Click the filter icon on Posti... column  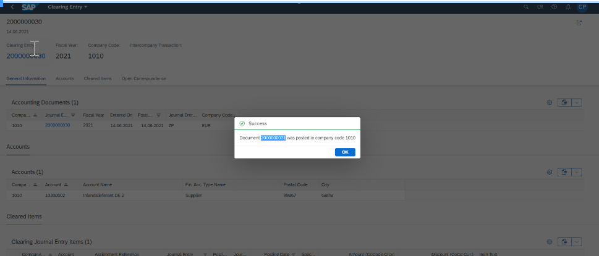point(158,115)
